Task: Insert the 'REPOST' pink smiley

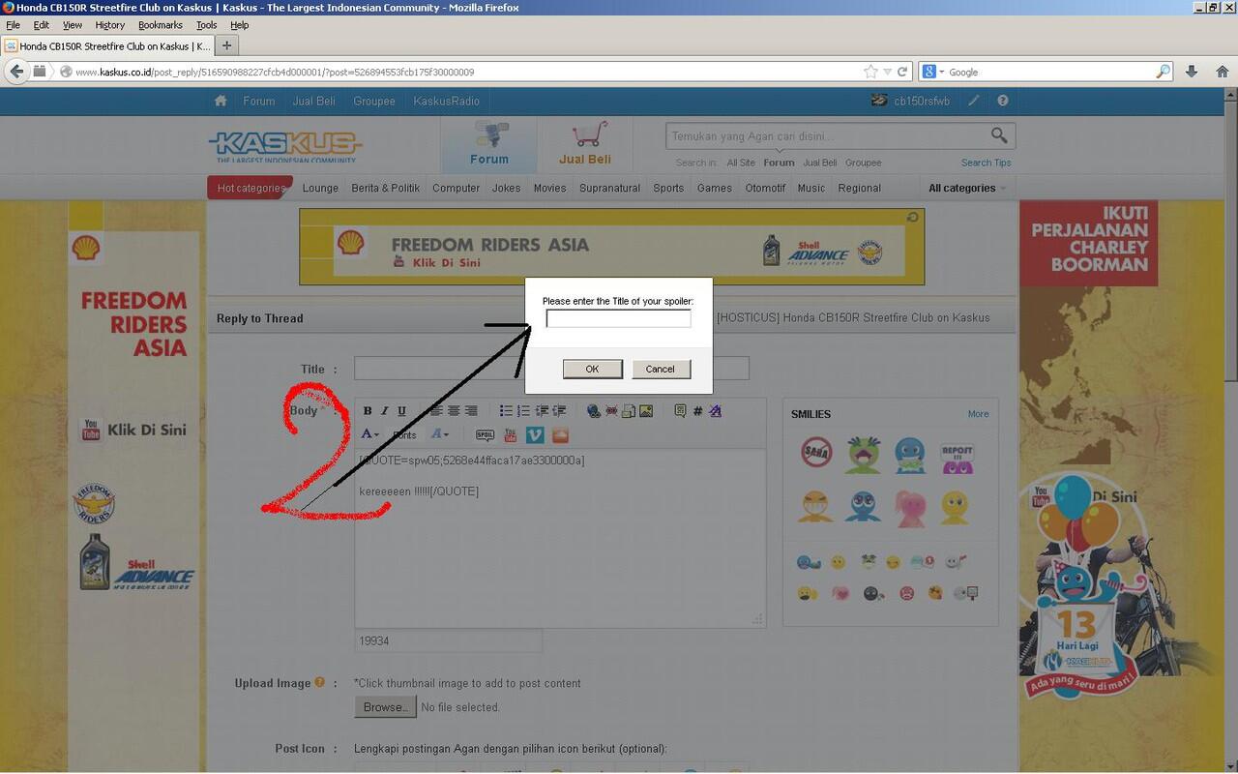Action: click(x=957, y=458)
